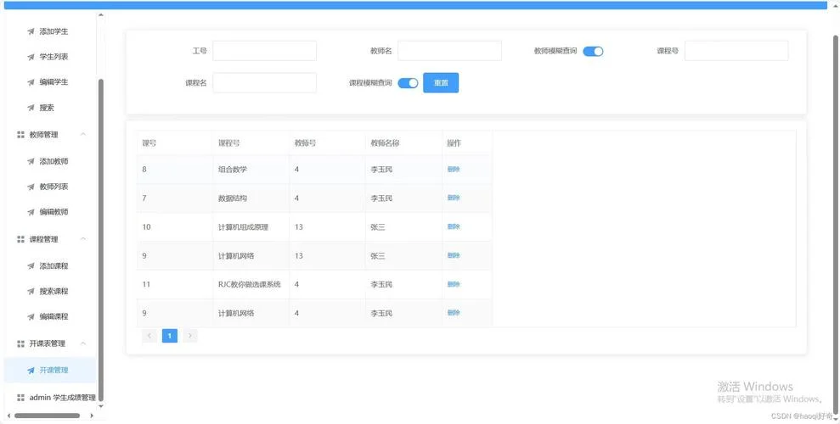840x424 pixels.
Task: Click the RJC教你做选课系统 table cell
Action: [251, 284]
